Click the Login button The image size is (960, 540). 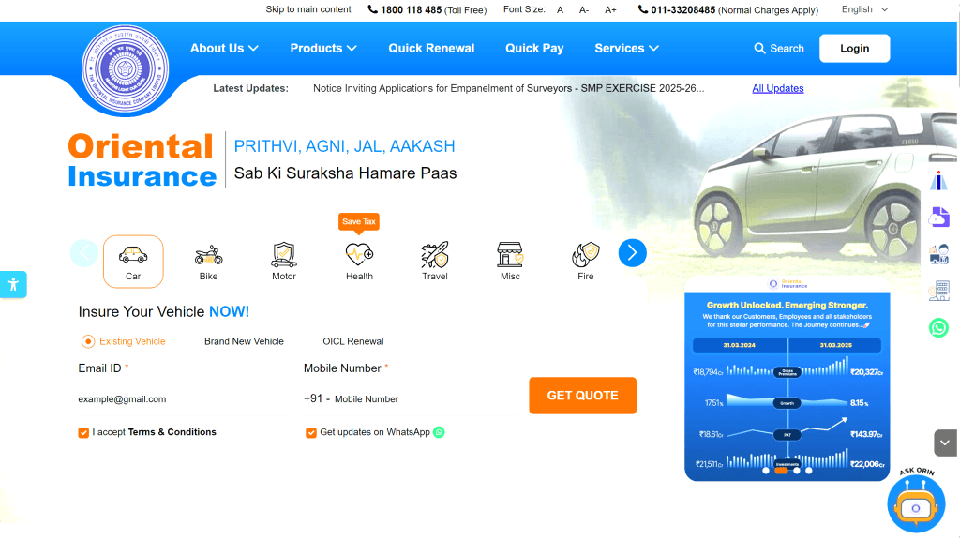855,49
